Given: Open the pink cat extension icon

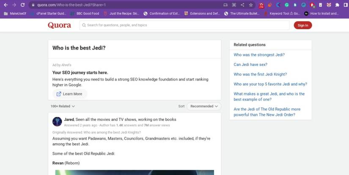Looking at the screenshot, I should pos(329,5).
